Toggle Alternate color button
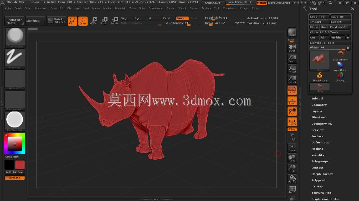359x201 pixels. 15,178
